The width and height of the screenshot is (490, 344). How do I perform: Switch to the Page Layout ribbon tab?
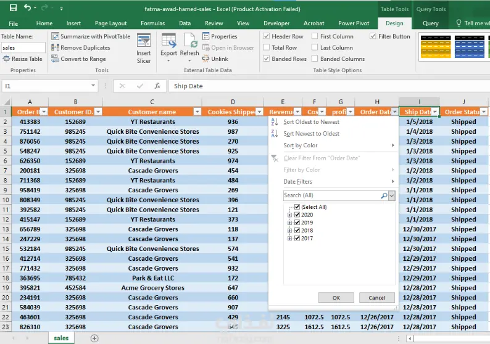[x=111, y=23]
